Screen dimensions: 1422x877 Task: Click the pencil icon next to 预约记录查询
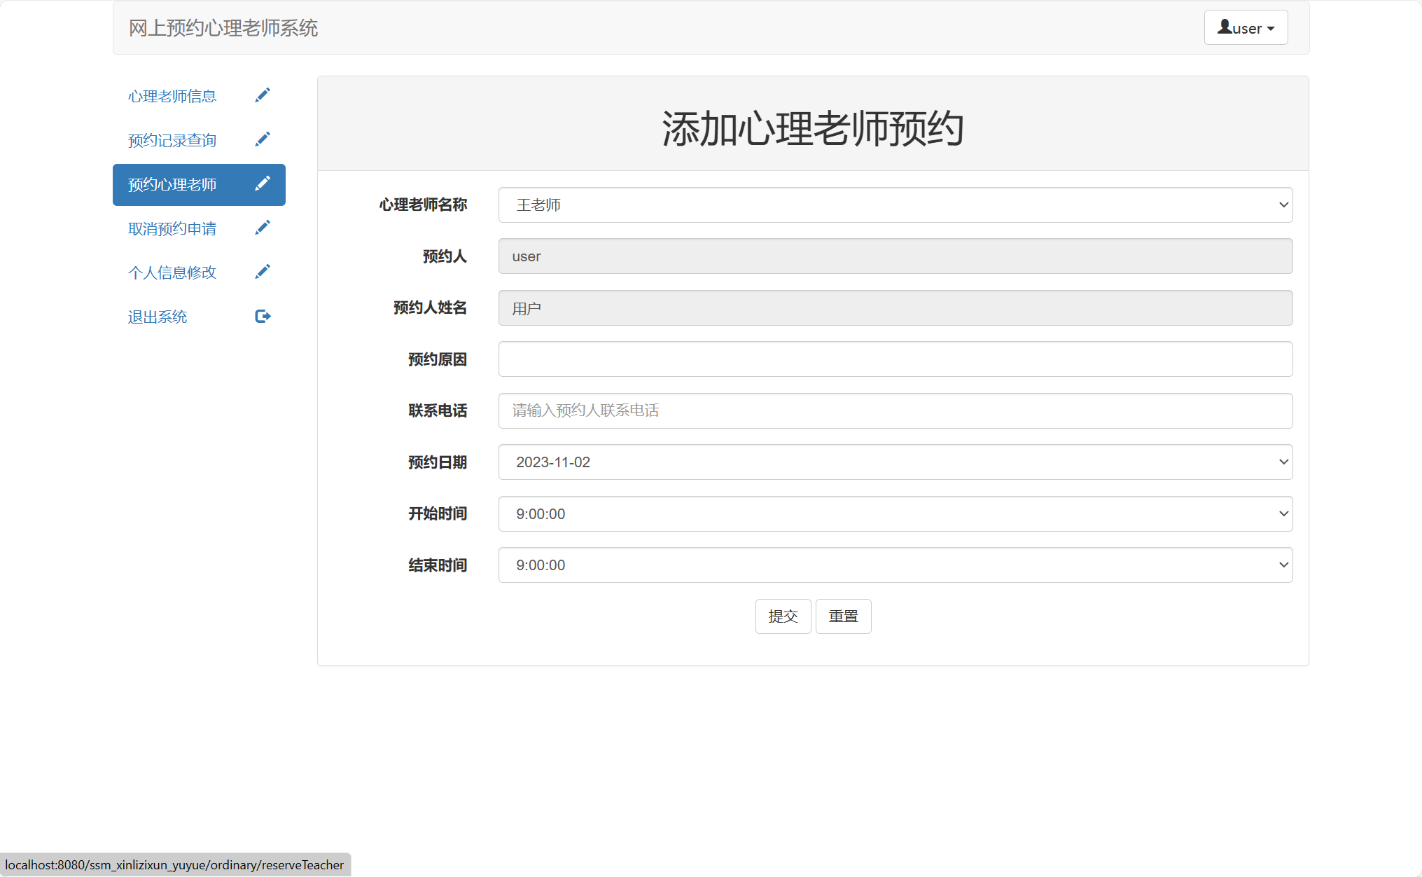[x=263, y=139]
